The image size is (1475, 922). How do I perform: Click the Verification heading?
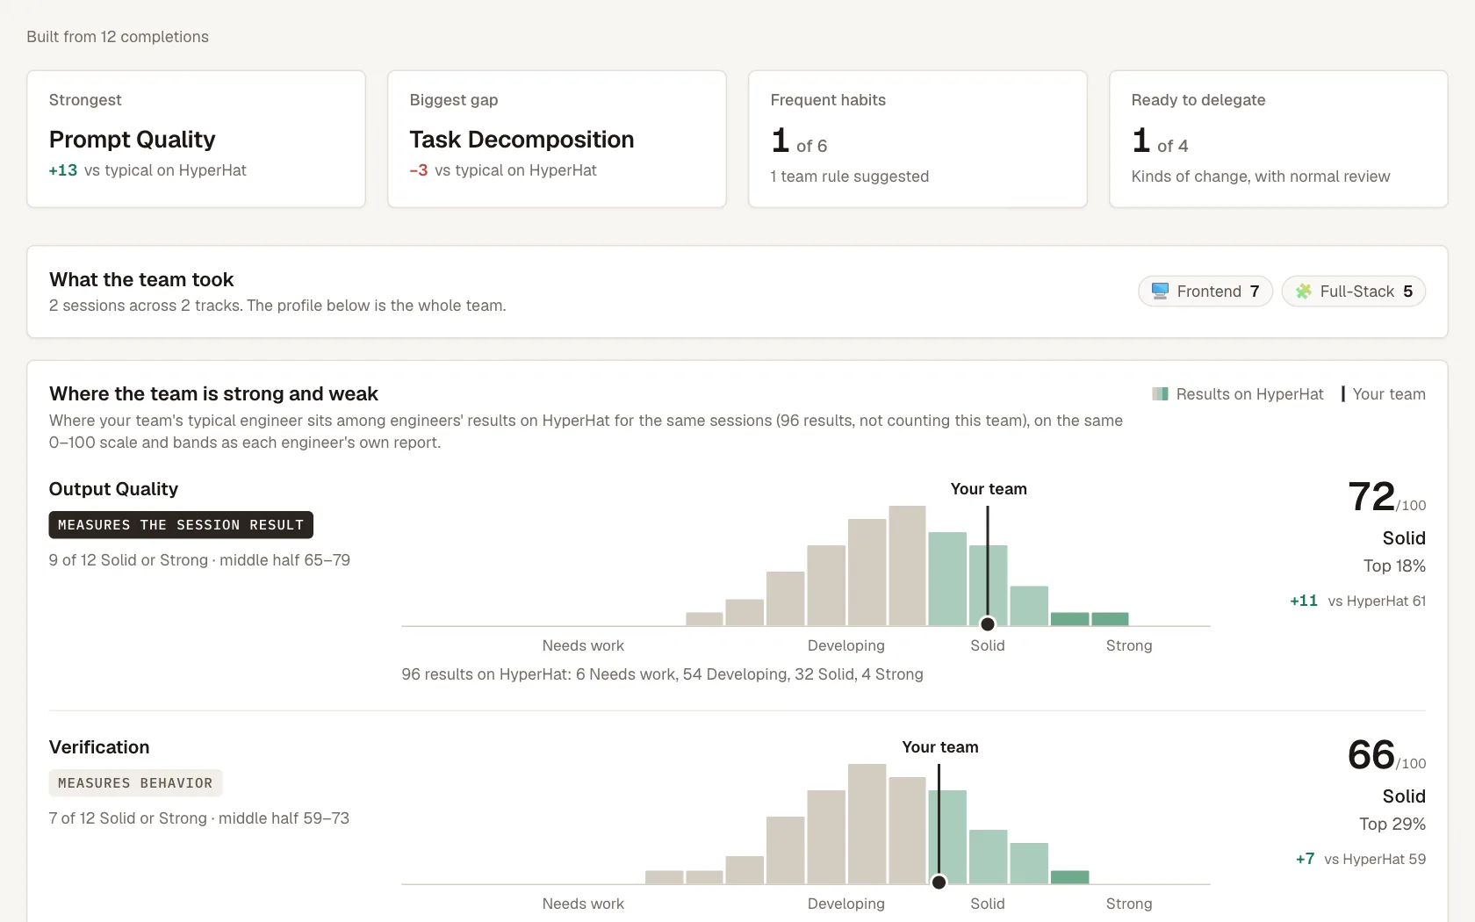click(99, 747)
